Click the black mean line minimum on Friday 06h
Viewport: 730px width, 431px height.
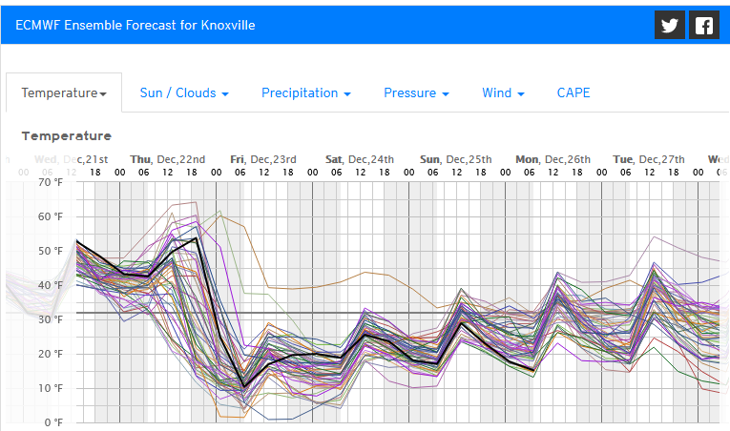tap(243, 387)
